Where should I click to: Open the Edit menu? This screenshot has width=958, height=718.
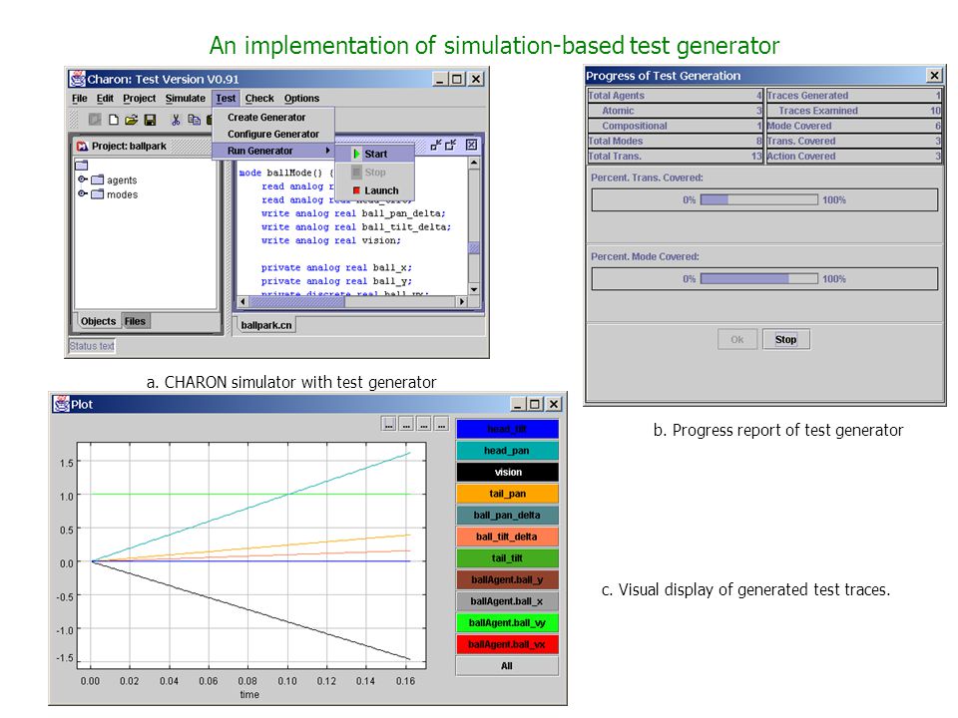105,99
